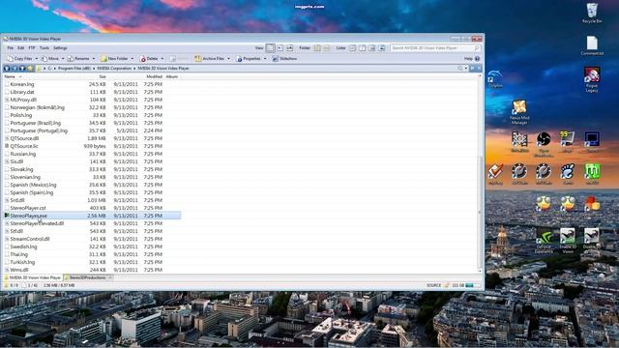Open the Dolphin desktop shortcut
619x348 pixels.
(x=495, y=79)
